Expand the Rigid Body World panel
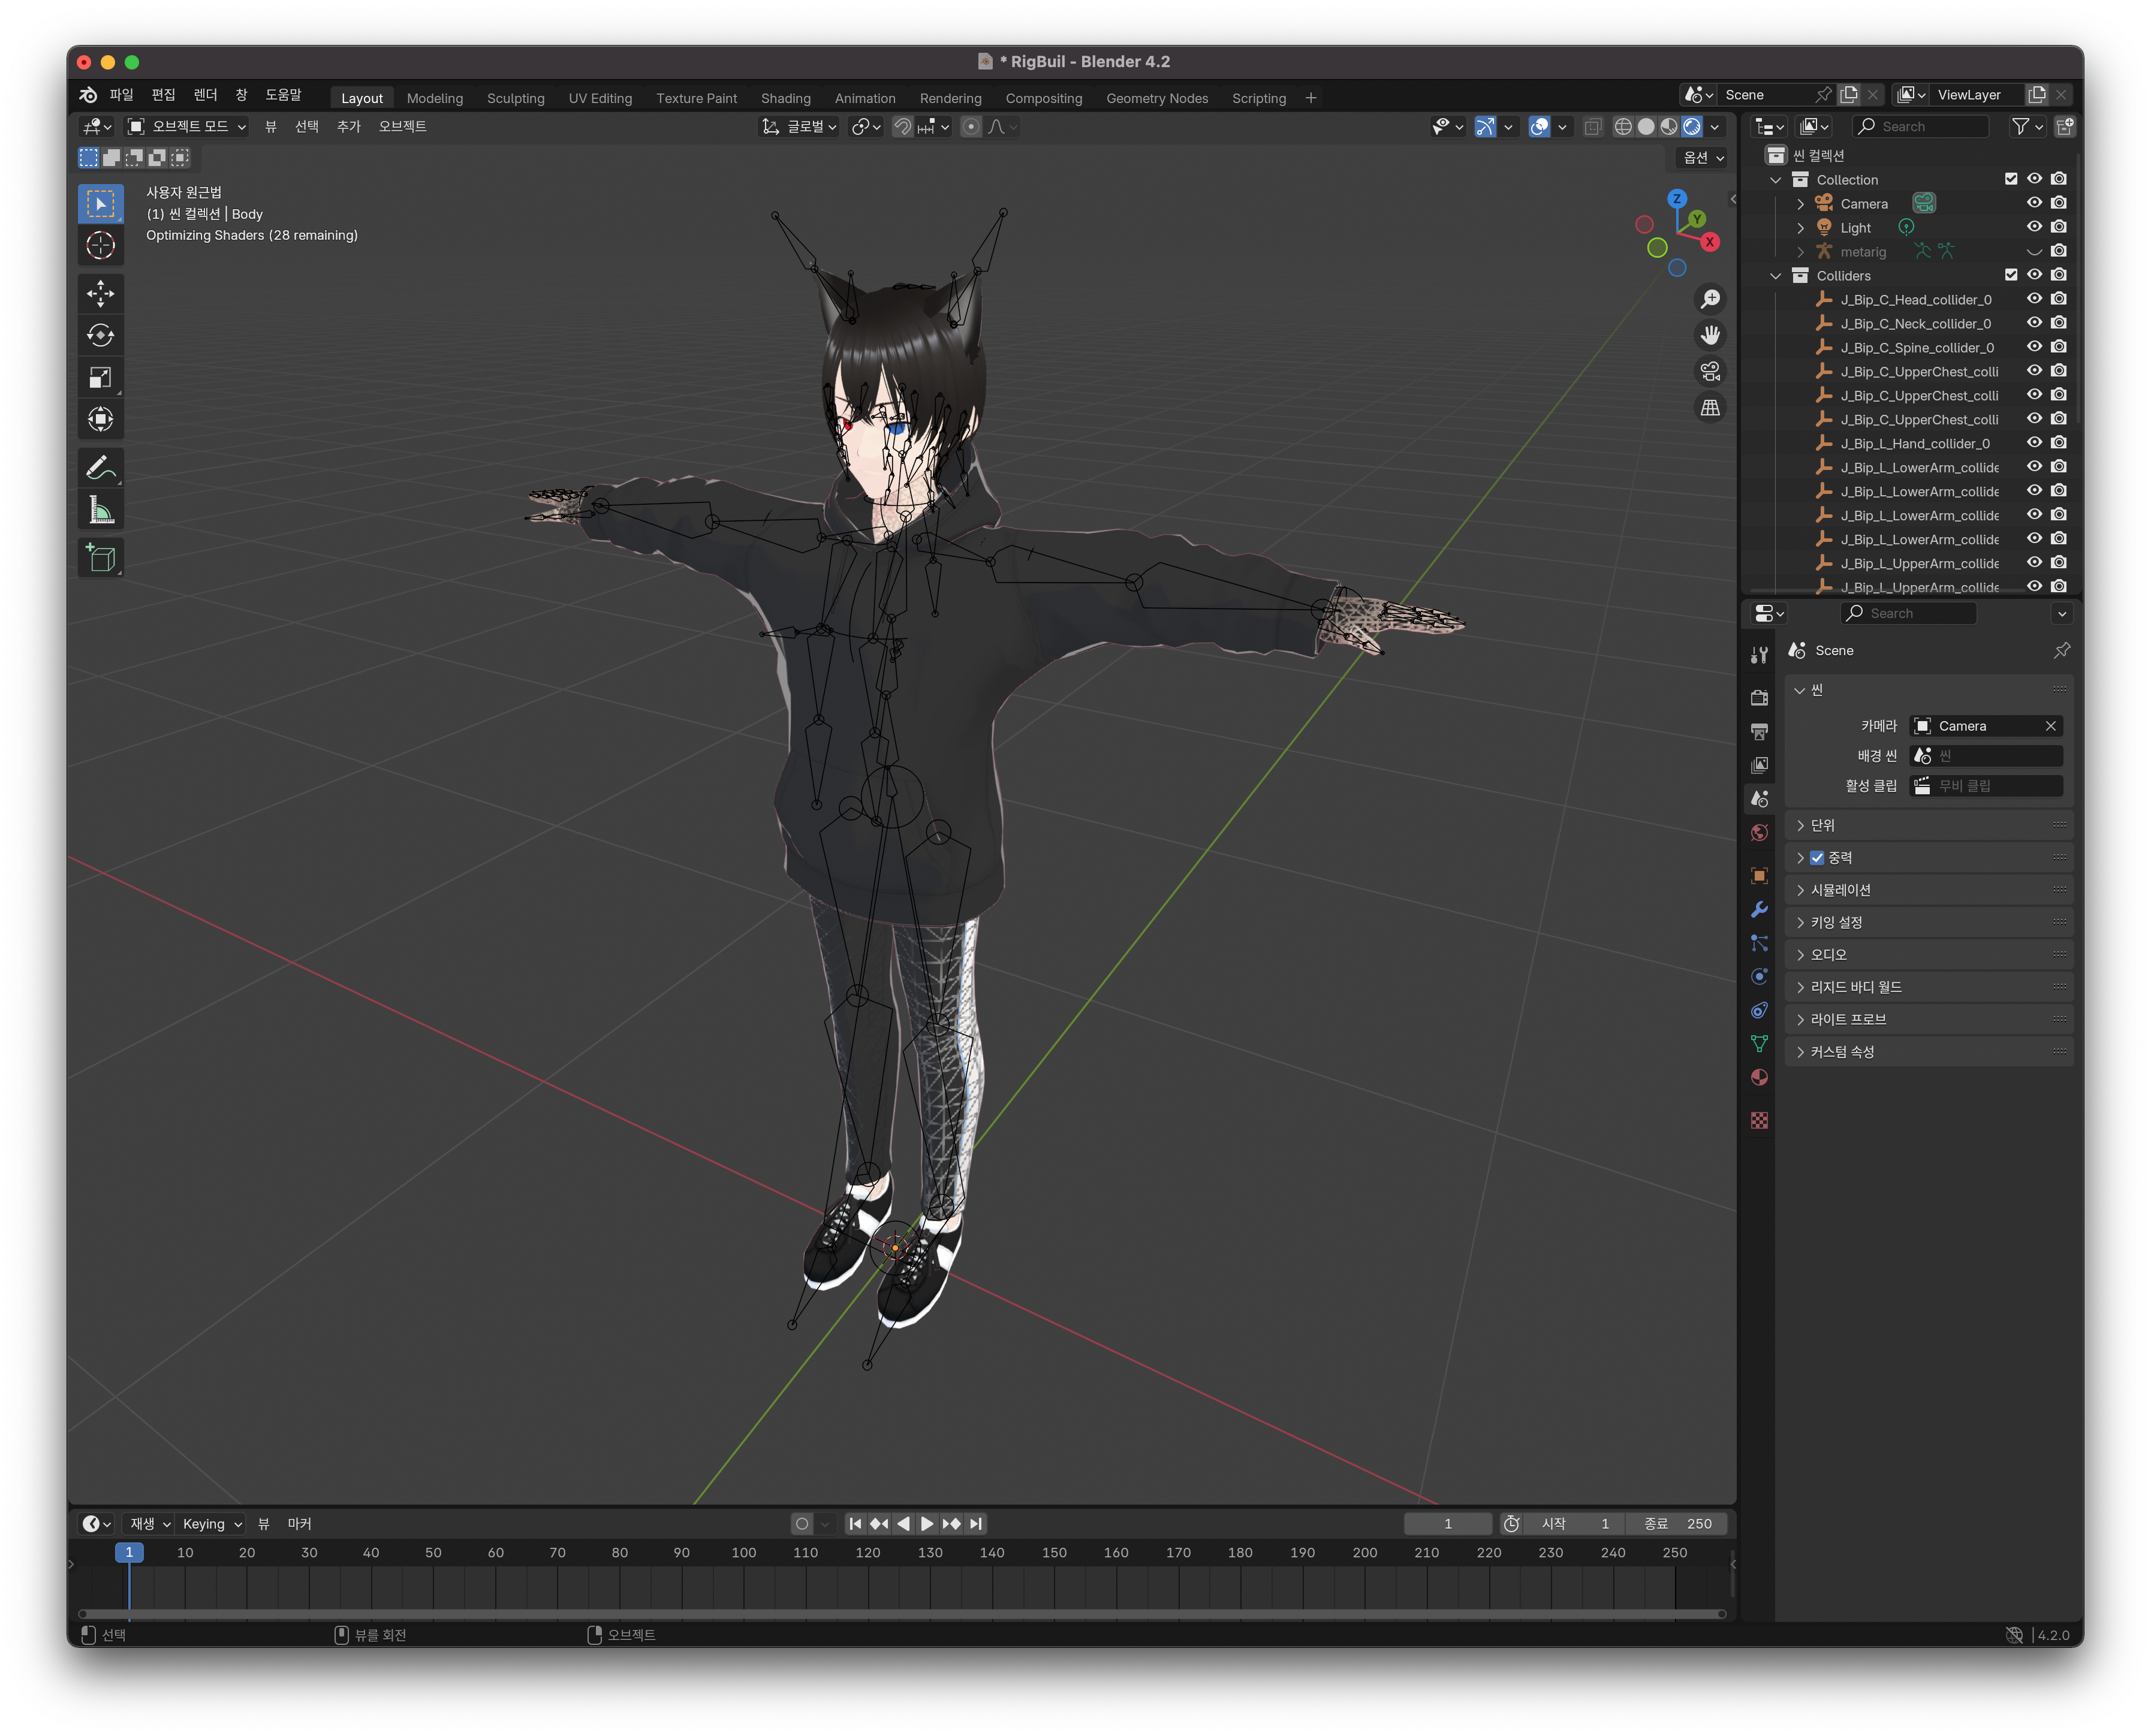2151x1736 pixels. point(1855,987)
